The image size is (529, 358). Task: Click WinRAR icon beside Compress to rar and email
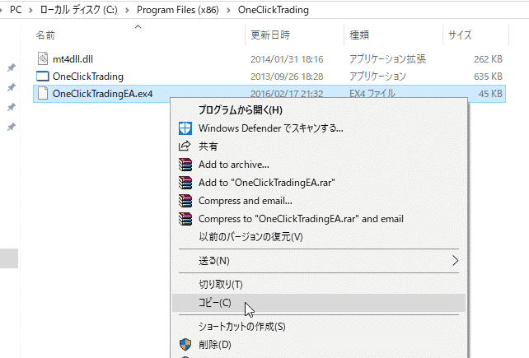185,219
